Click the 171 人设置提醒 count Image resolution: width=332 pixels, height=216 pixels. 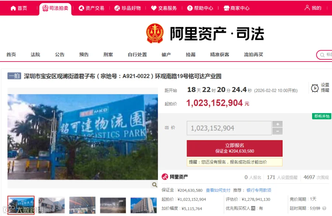point(282,177)
